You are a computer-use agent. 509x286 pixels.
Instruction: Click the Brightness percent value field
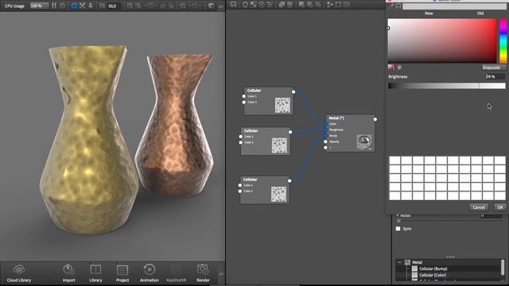point(495,76)
